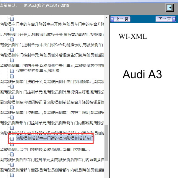Click document icon before 副驾驶员侧车内锁闭按钮 entry
The height and width of the screenshot is (178, 178).
12,97
